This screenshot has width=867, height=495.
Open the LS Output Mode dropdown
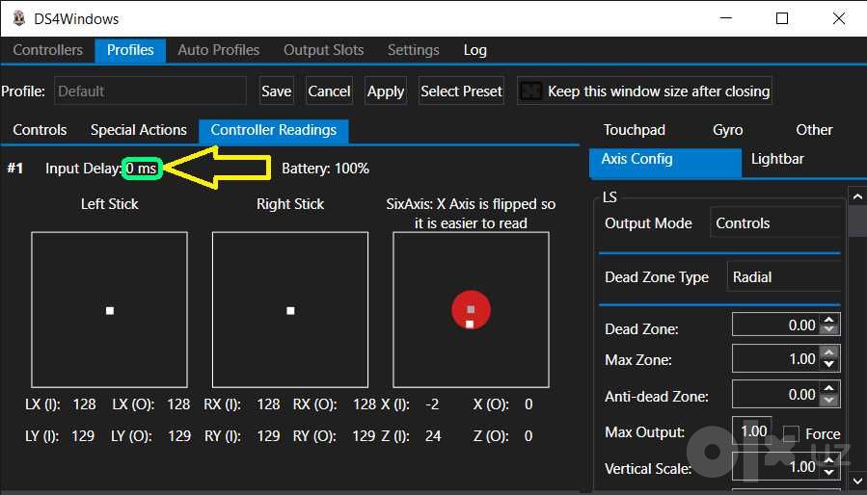[775, 223]
